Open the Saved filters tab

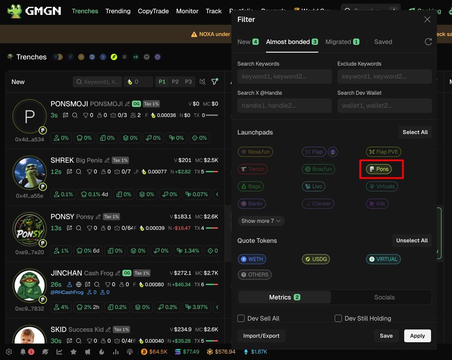click(383, 42)
